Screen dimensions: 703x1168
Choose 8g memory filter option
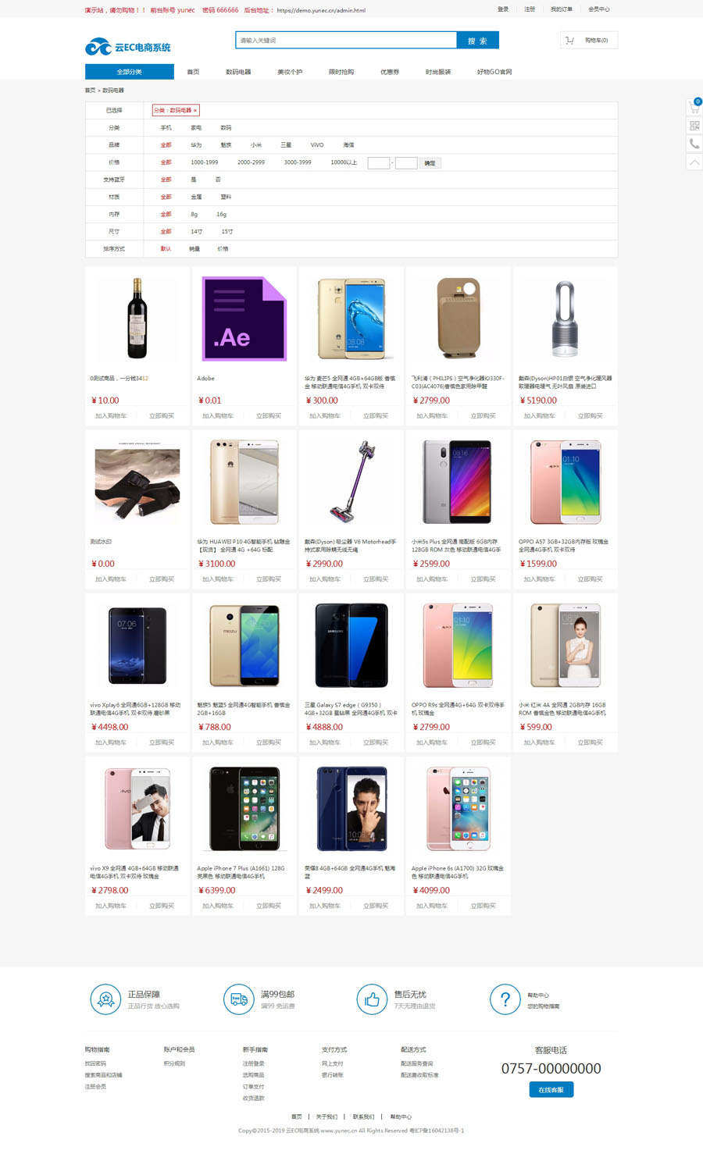(x=194, y=214)
